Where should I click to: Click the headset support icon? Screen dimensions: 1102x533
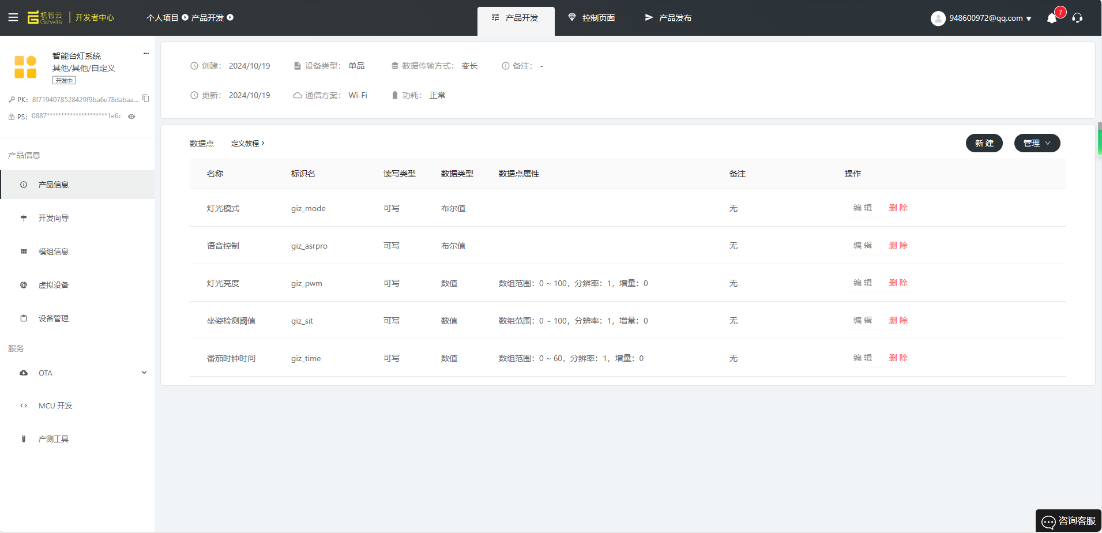coord(1077,18)
